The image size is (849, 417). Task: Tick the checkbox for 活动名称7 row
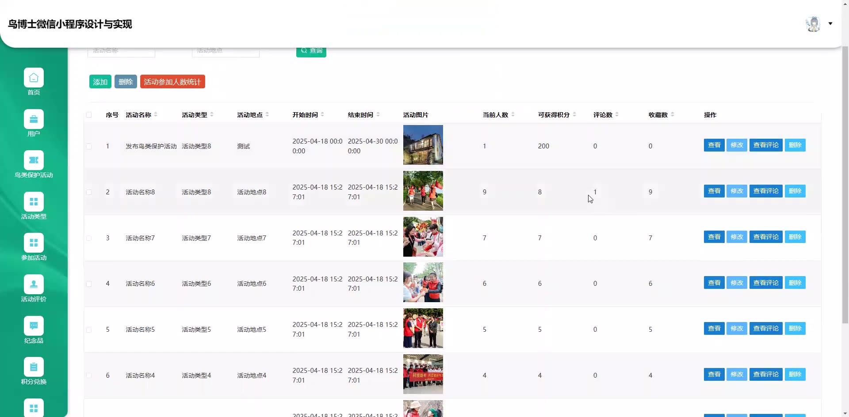tap(89, 238)
